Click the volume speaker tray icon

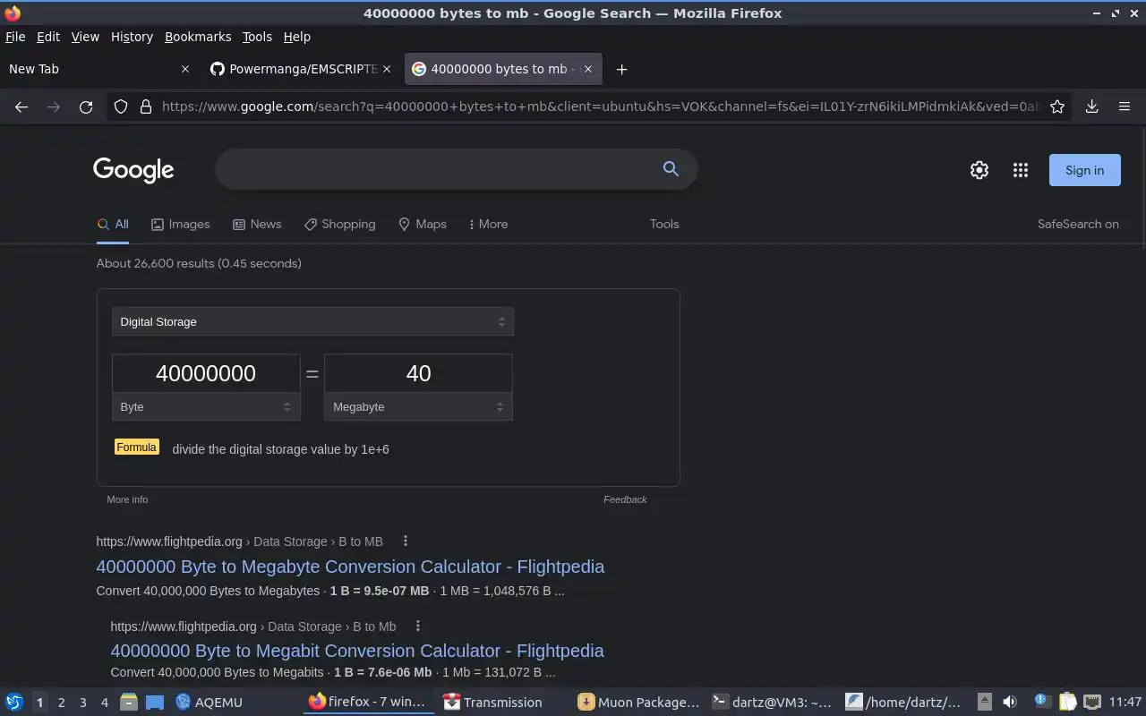(x=1010, y=702)
